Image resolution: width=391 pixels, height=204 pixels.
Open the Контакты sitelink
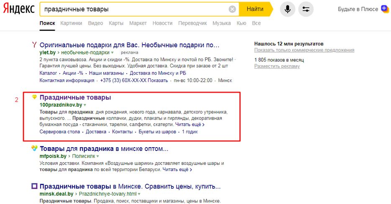pyautogui.click(x=123, y=132)
